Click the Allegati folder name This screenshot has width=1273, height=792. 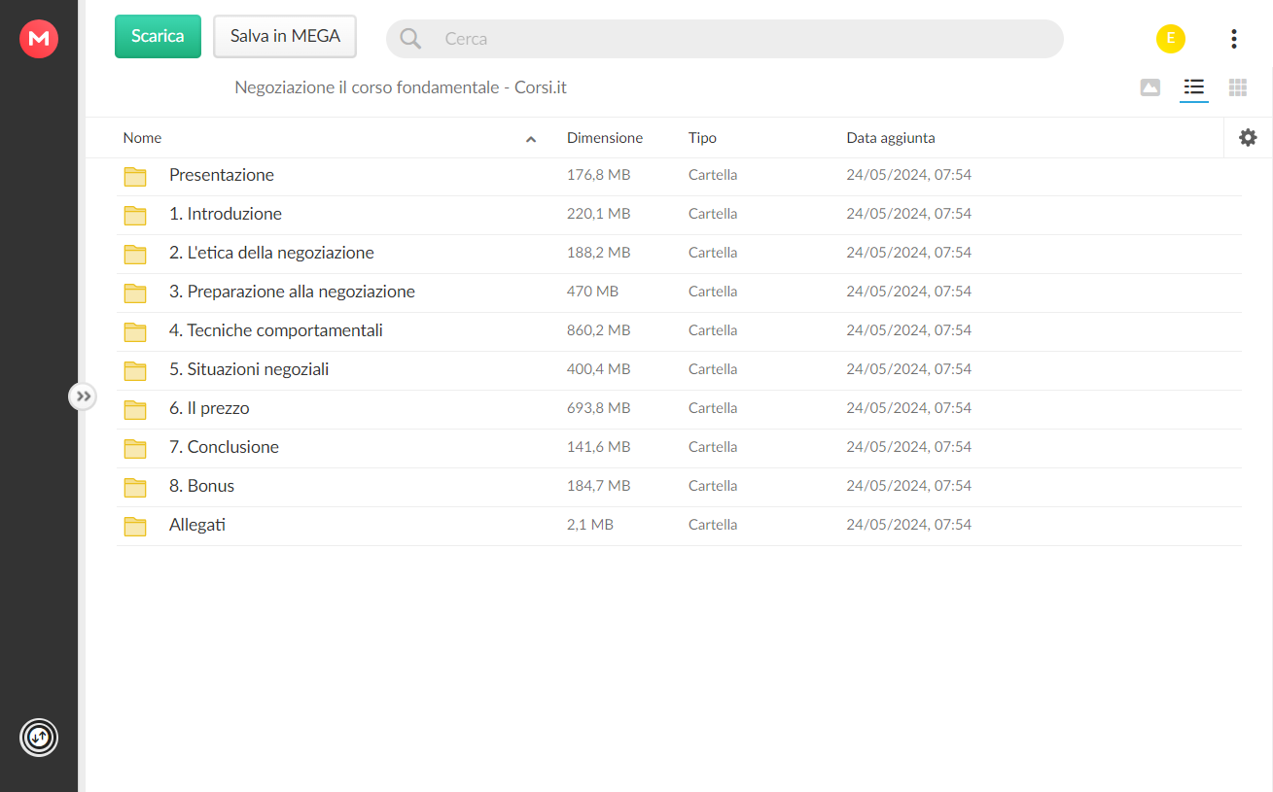pyautogui.click(x=197, y=525)
